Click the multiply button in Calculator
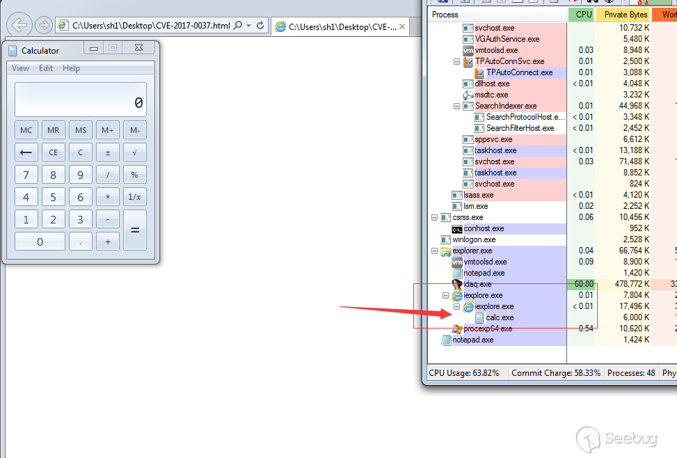The image size is (677, 458). pyautogui.click(x=108, y=197)
